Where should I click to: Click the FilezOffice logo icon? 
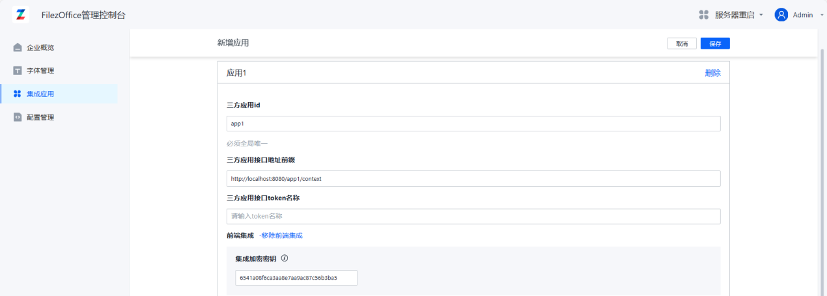click(x=21, y=14)
